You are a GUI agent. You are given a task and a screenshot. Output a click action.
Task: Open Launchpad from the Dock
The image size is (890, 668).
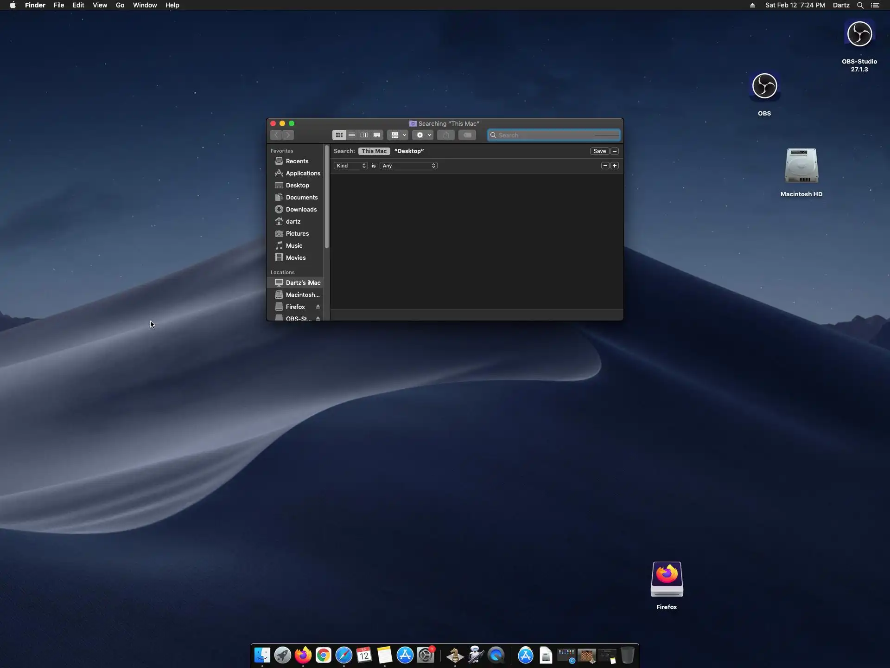point(283,655)
